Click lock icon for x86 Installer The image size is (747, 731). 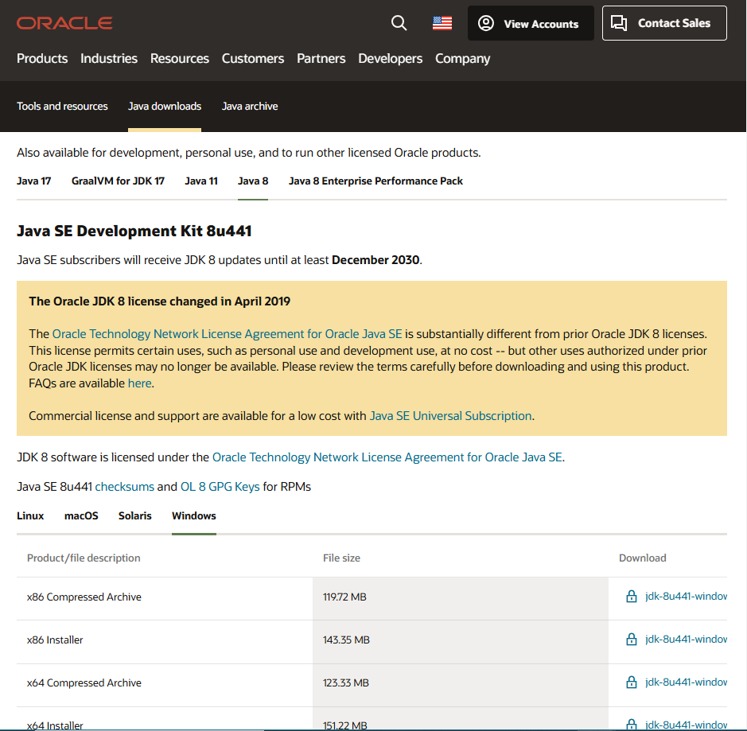click(x=631, y=639)
